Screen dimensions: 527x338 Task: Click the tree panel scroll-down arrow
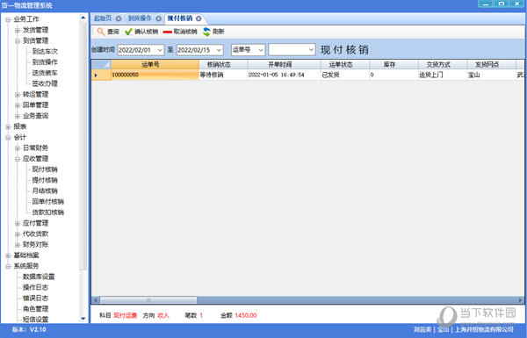click(x=83, y=319)
